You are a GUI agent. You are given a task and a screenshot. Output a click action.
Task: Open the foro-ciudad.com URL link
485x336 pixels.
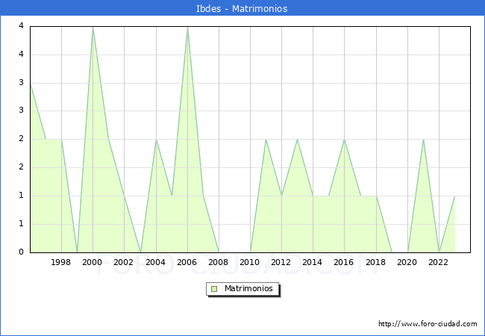point(428,324)
